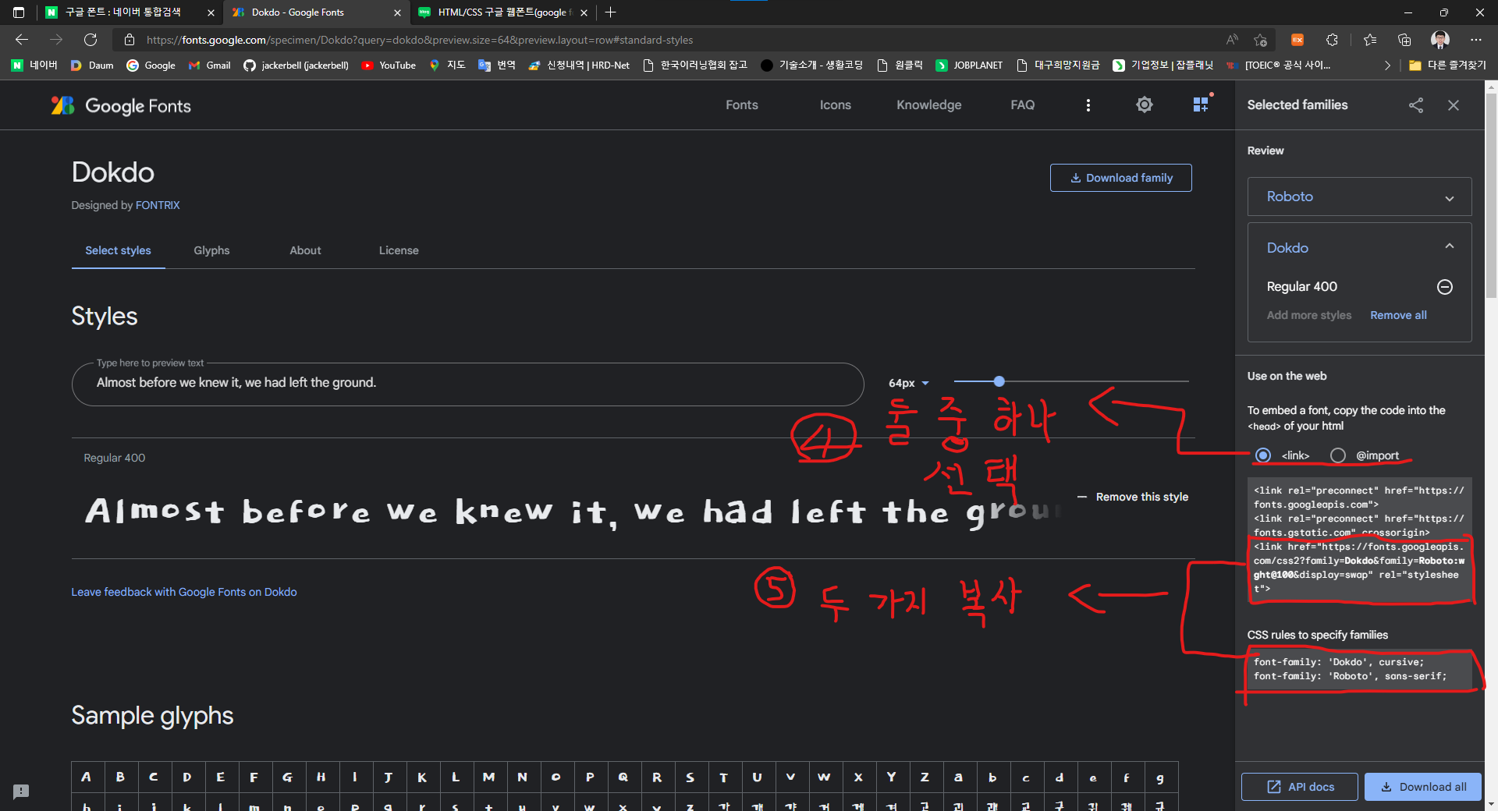Click the font-family CSS rules code block
Screen dimensions: 1498x811
1359,669
